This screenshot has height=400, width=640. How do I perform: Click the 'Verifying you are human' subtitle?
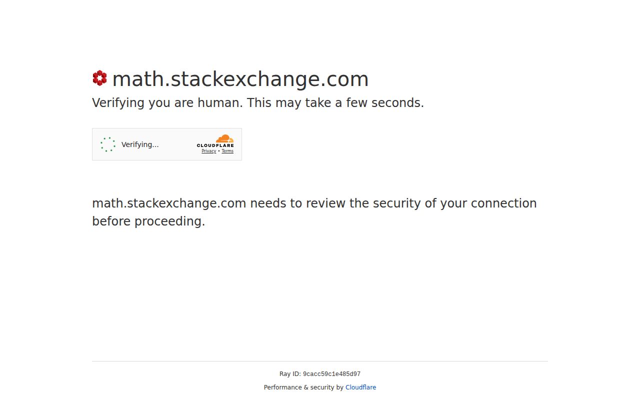point(257,102)
